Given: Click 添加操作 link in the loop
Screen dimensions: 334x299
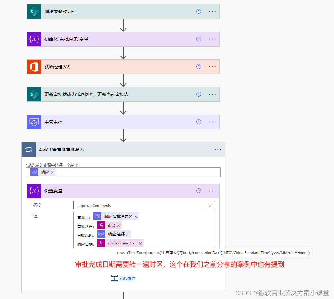Looking at the screenshot, I should click(x=123, y=278).
